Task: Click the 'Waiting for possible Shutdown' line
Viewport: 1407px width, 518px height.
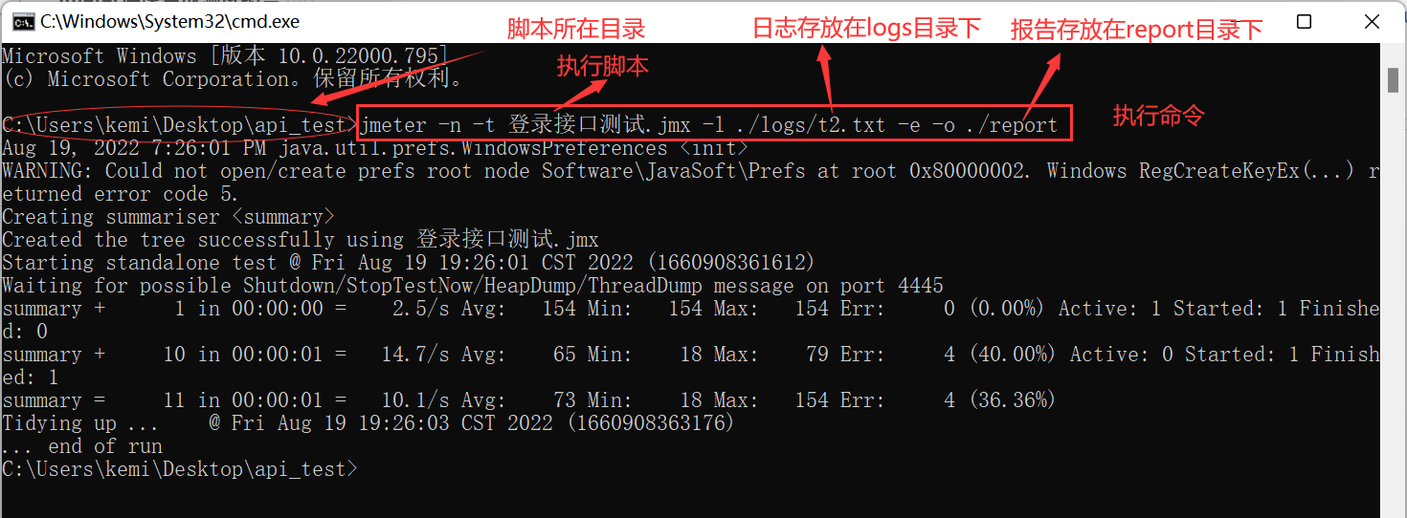Action: coord(473,286)
